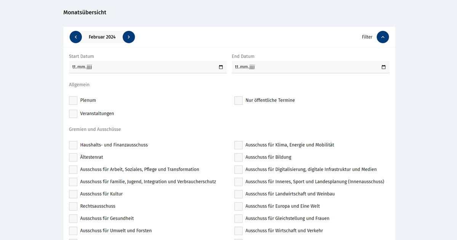
Task: Open End Datum calendar picker icon
Action: (383, 67)
